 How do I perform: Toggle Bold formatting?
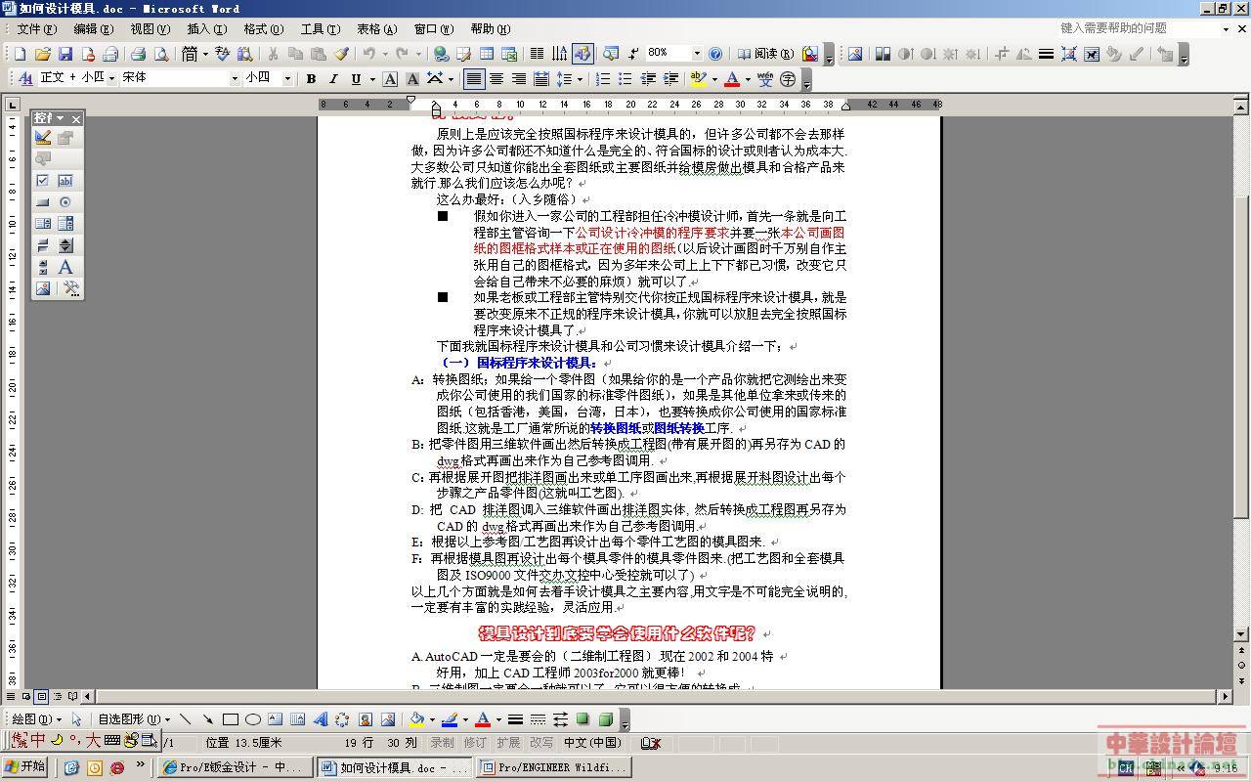pos(311,79)
